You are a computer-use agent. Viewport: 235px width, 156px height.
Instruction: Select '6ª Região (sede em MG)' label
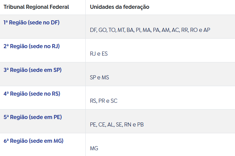33,141
